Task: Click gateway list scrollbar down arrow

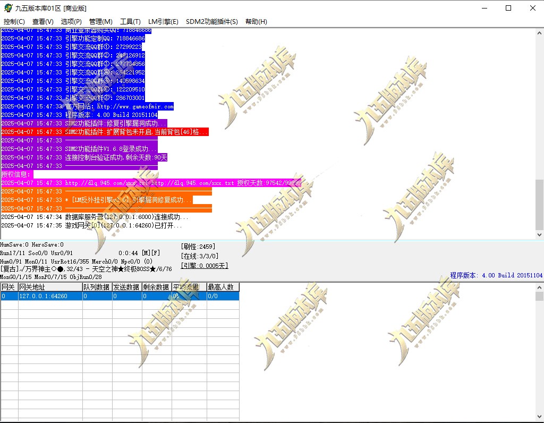Action: point(539,416)
